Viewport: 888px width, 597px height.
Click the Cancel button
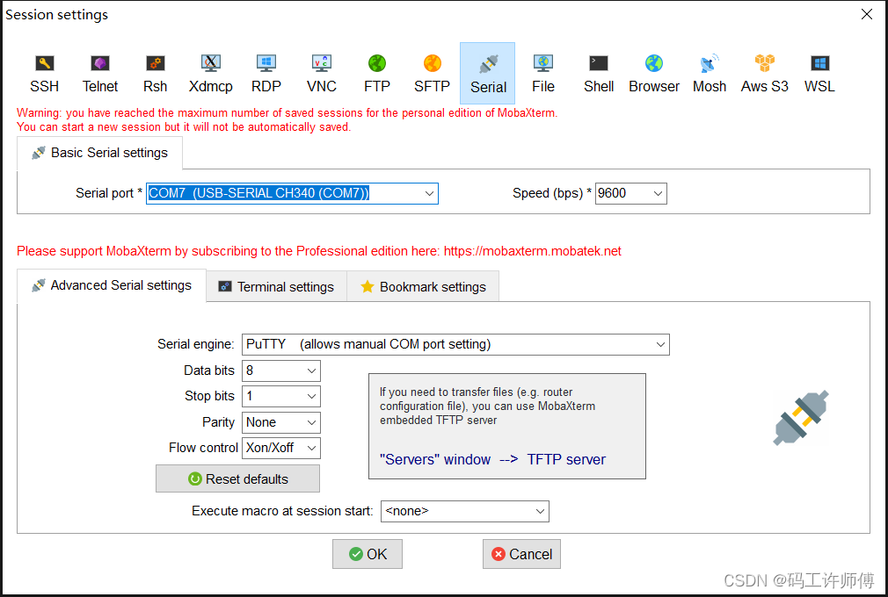(x=521, y=554)
